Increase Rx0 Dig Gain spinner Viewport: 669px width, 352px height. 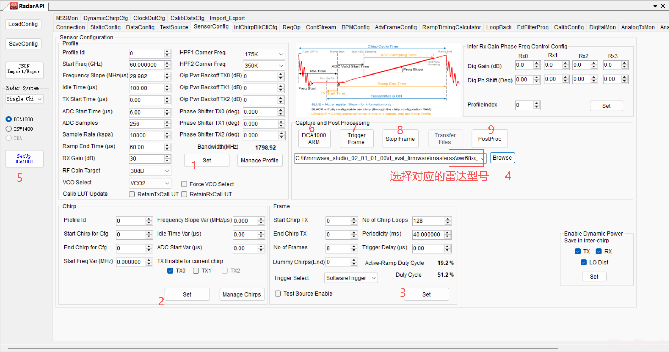pos(536,63)
